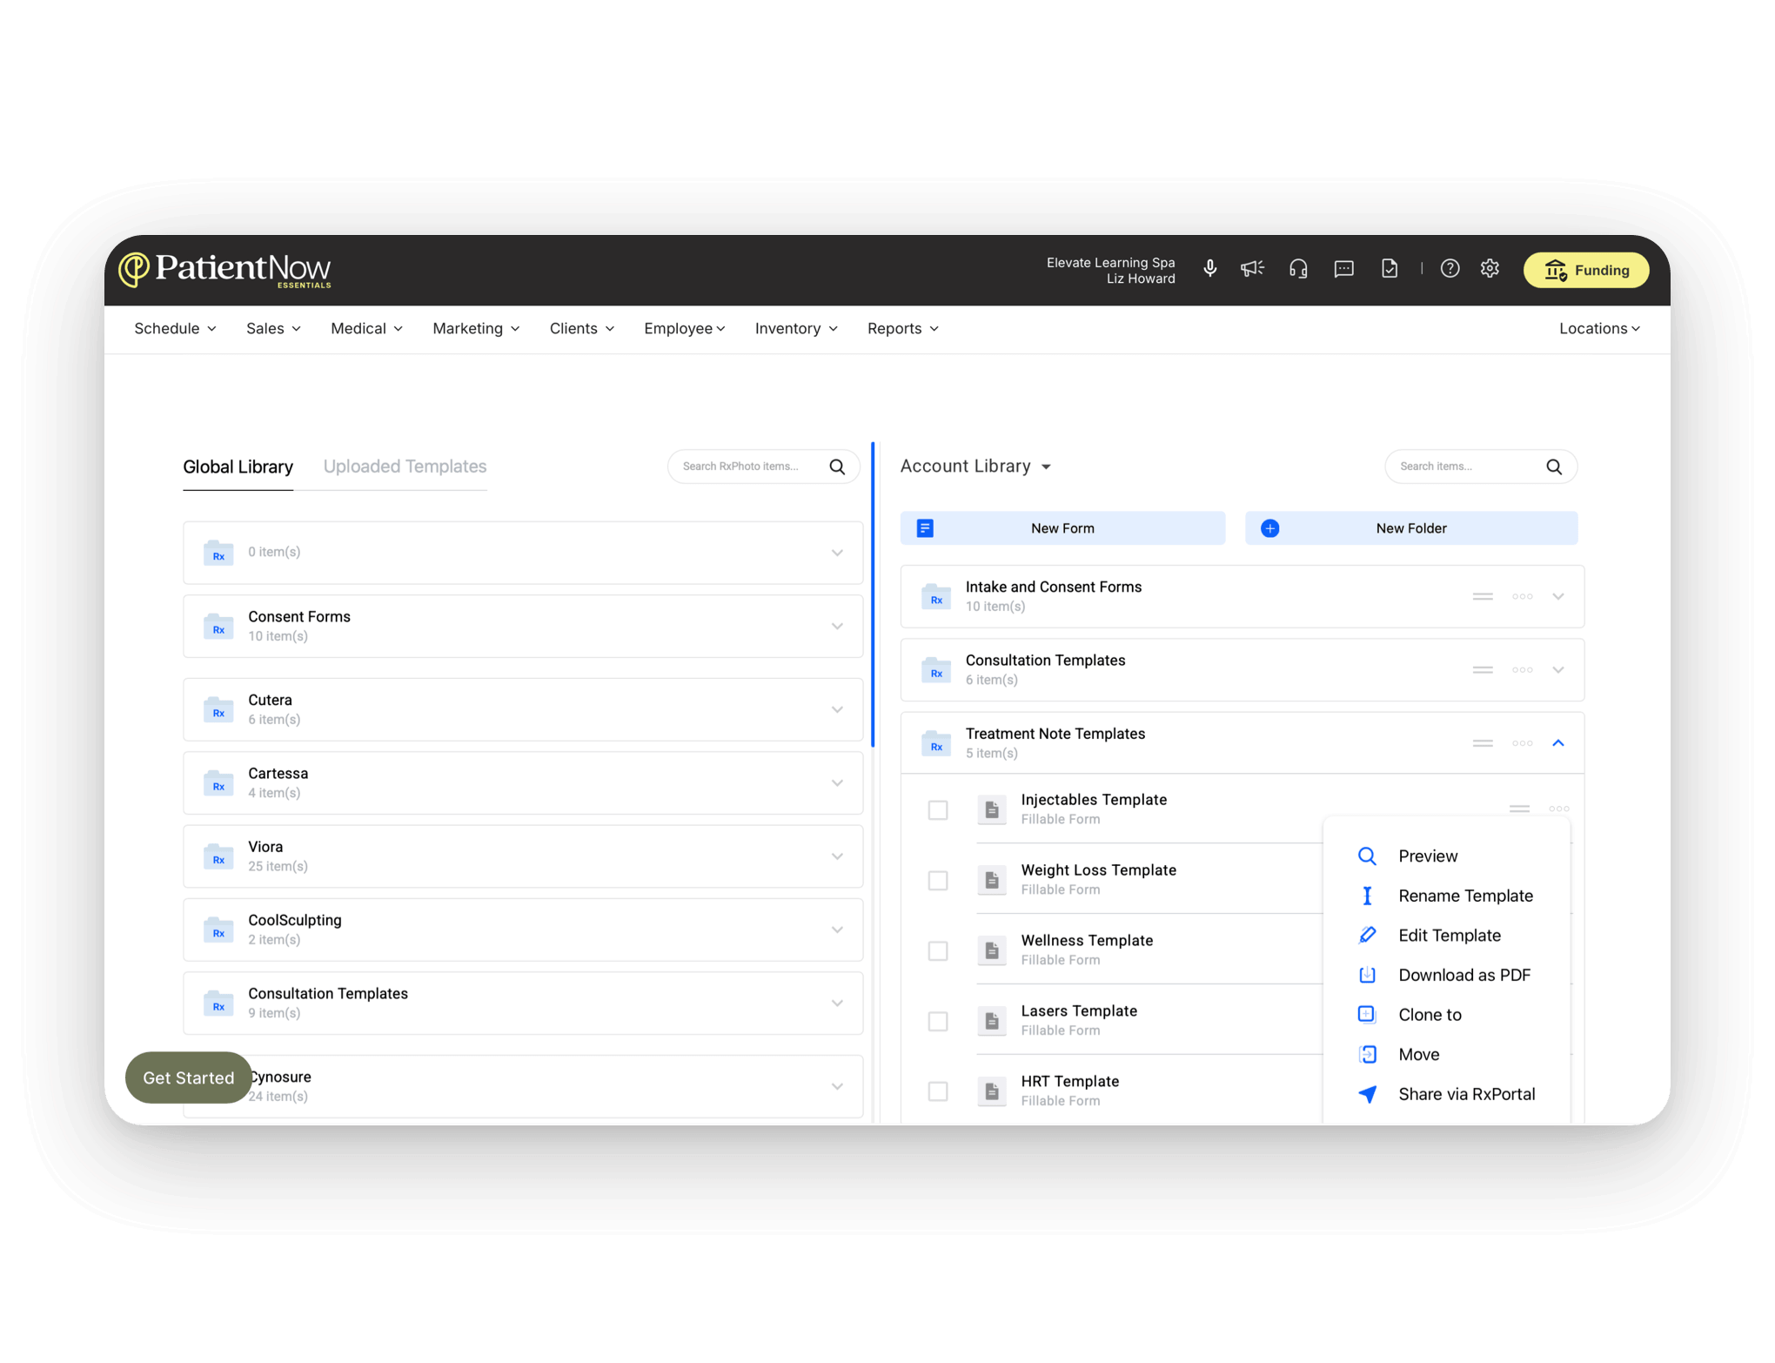Viewport: 1775px width, 1363px height.
Task: Open the settings gear icon
Action: click(x=1490, y=269)
